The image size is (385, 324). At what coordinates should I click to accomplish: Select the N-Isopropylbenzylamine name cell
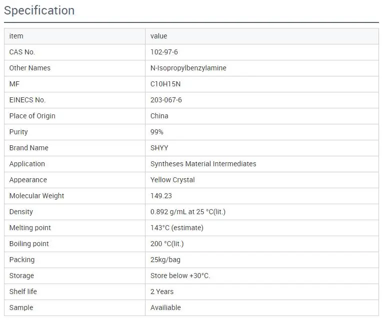[188, 68]
